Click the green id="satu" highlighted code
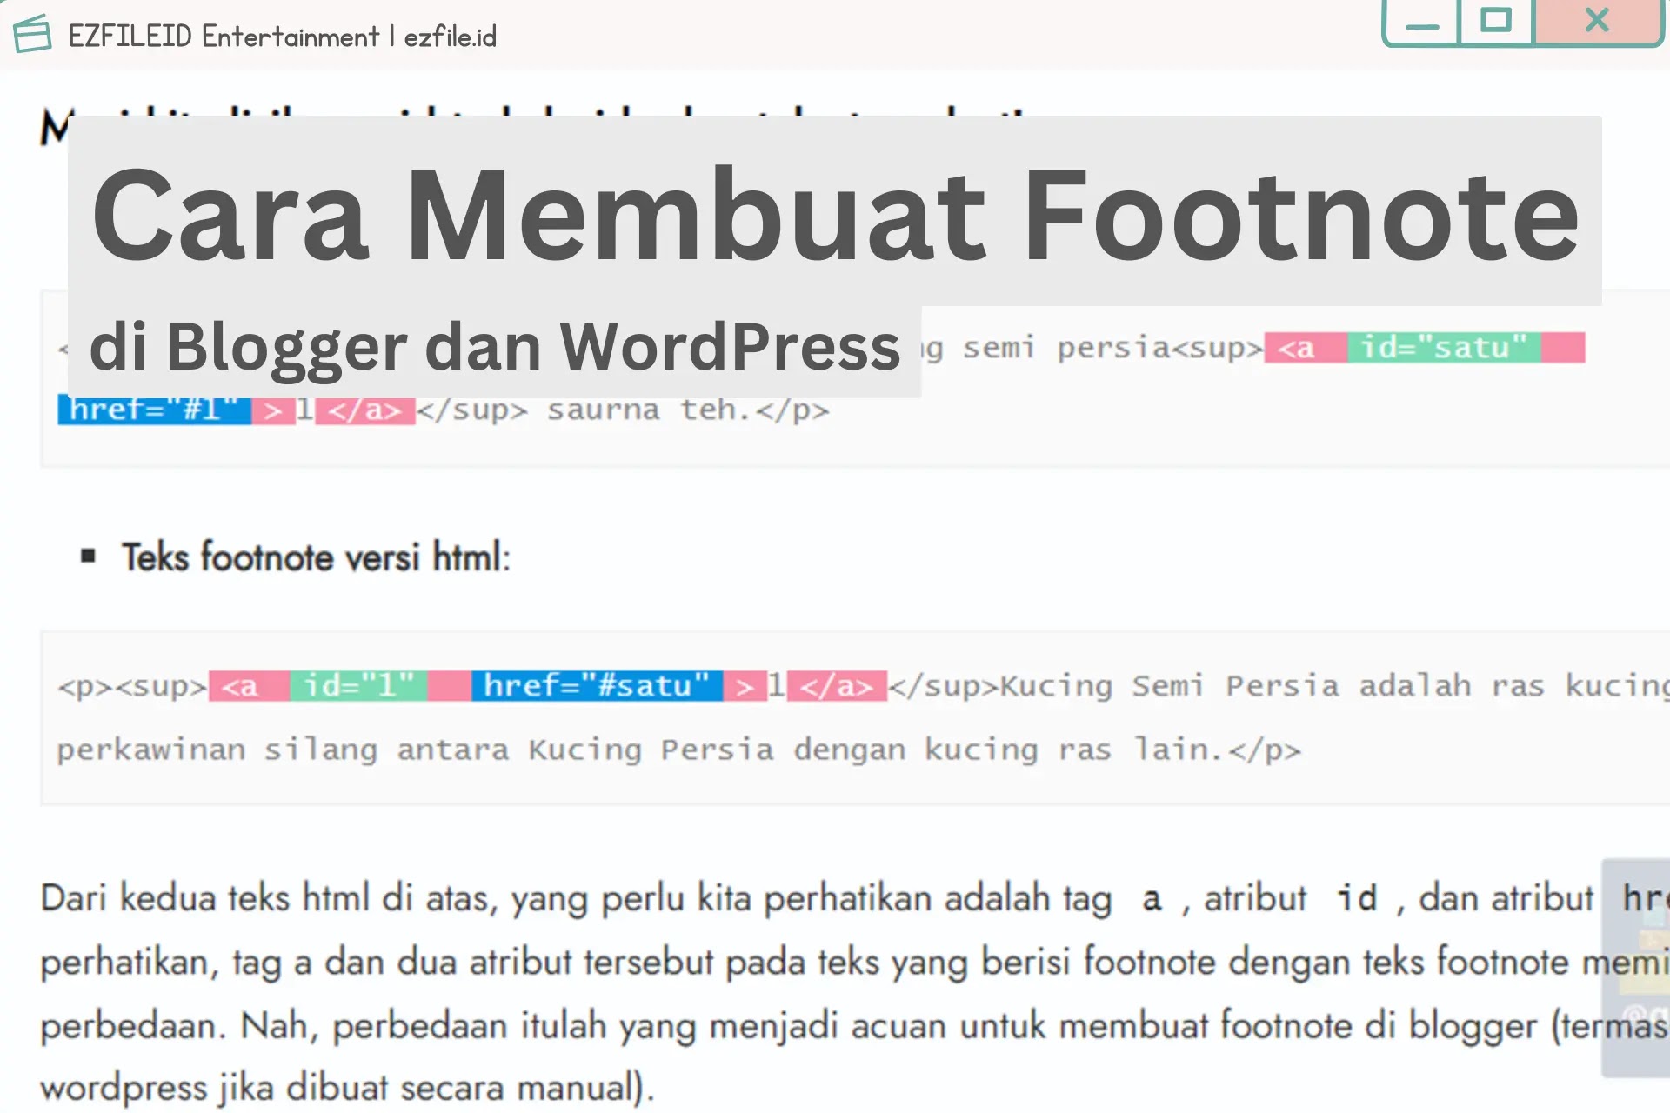 (1444, 347)
